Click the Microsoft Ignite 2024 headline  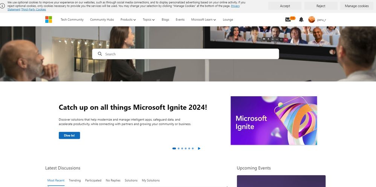click(x=133, y=107)
